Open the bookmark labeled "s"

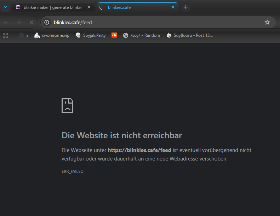(x=24, y=35)
